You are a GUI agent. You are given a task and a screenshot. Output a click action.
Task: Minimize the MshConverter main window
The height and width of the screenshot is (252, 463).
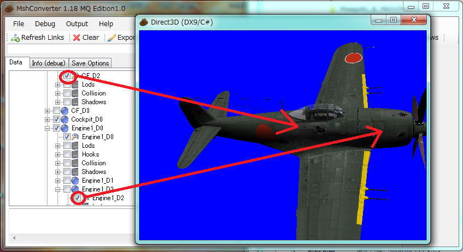click(411, 6)
